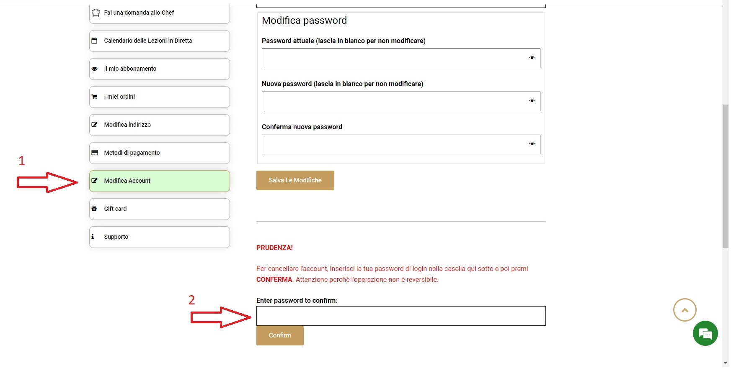Save changes with Salva Le Modifiche
This screenshot has width=731, height=391.
(x=295, y=180)
